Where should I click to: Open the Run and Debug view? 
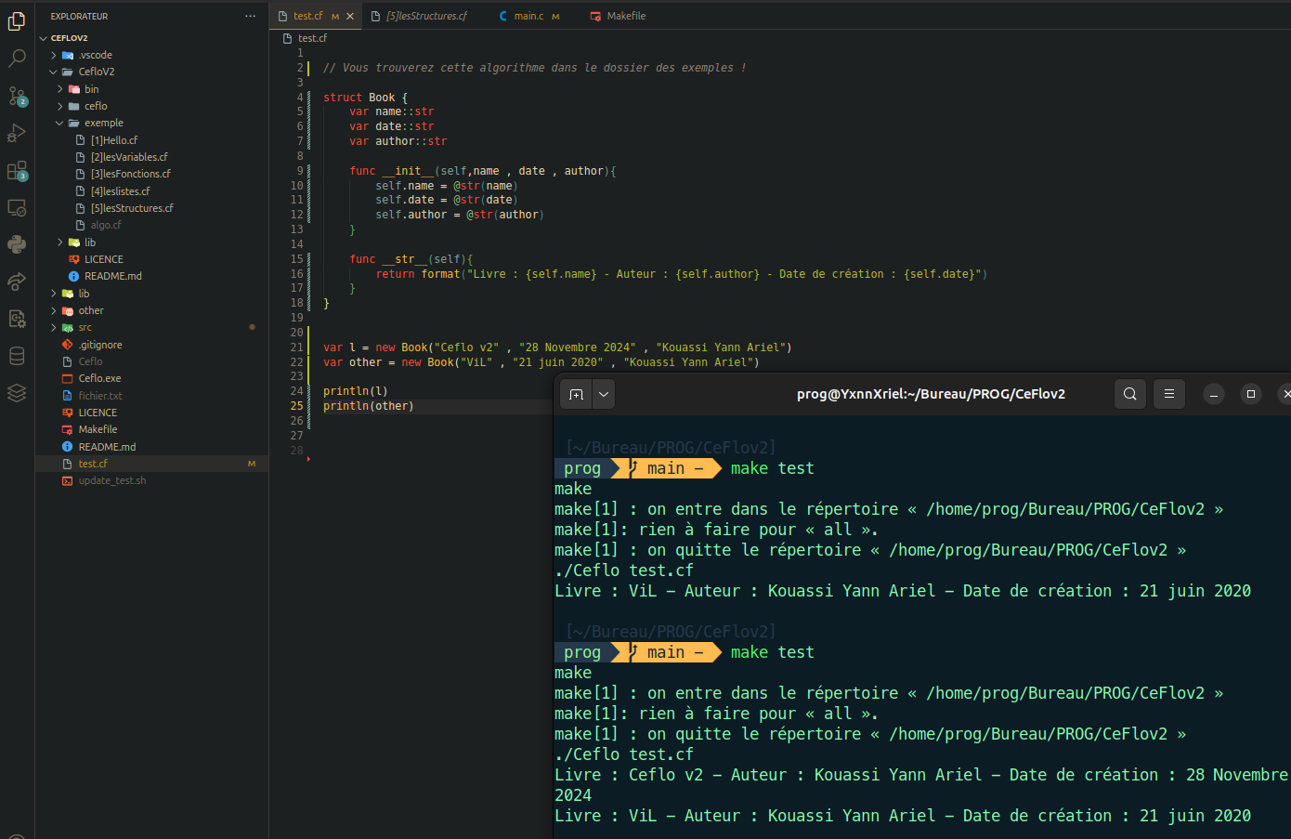point(17,133)
